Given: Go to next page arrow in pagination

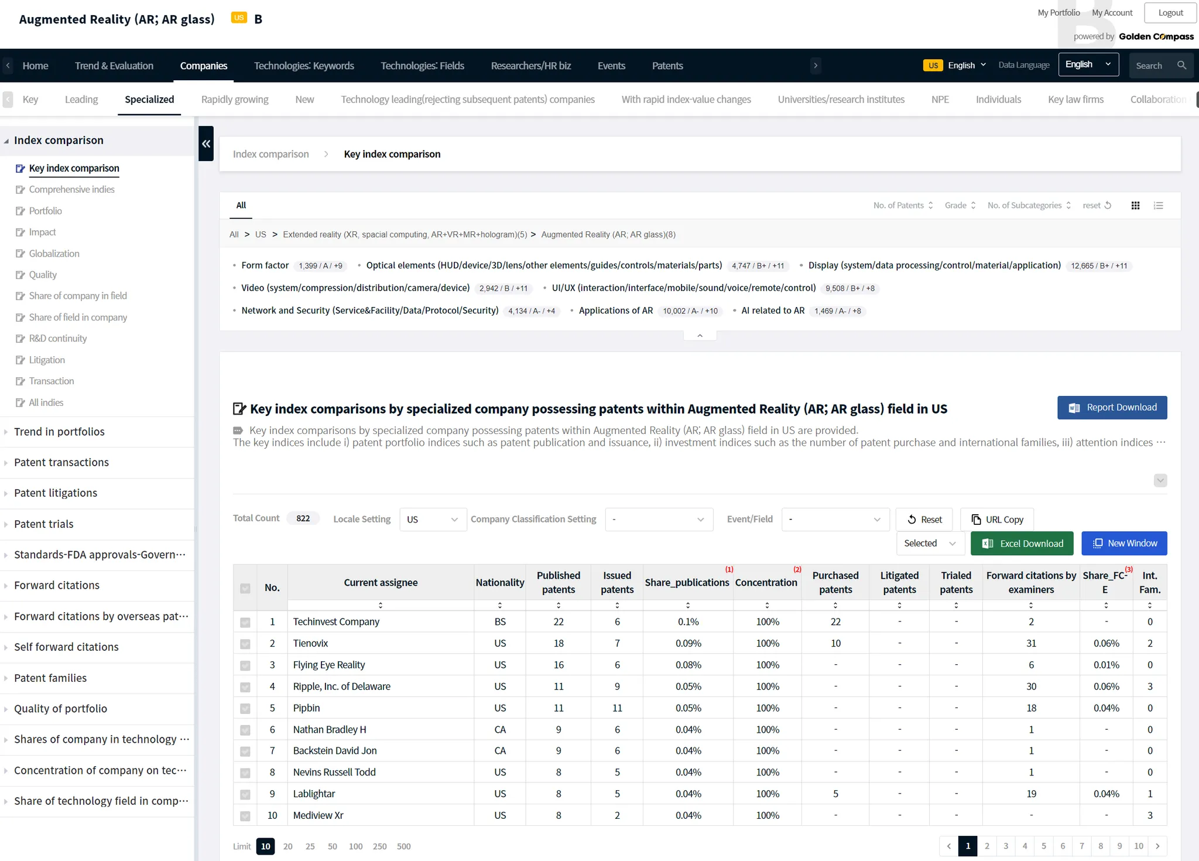Looking at the screenshot, I should click(x=1157, y=846).
